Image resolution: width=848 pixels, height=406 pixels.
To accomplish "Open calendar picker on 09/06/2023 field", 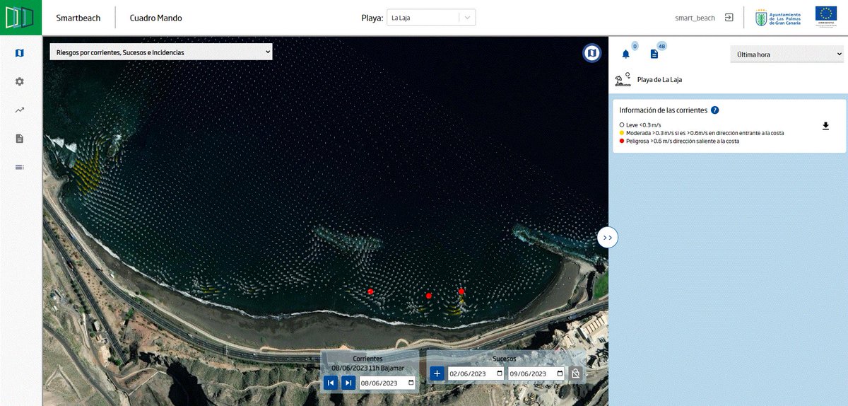I will pyautogui.click(x=560, y=373).
